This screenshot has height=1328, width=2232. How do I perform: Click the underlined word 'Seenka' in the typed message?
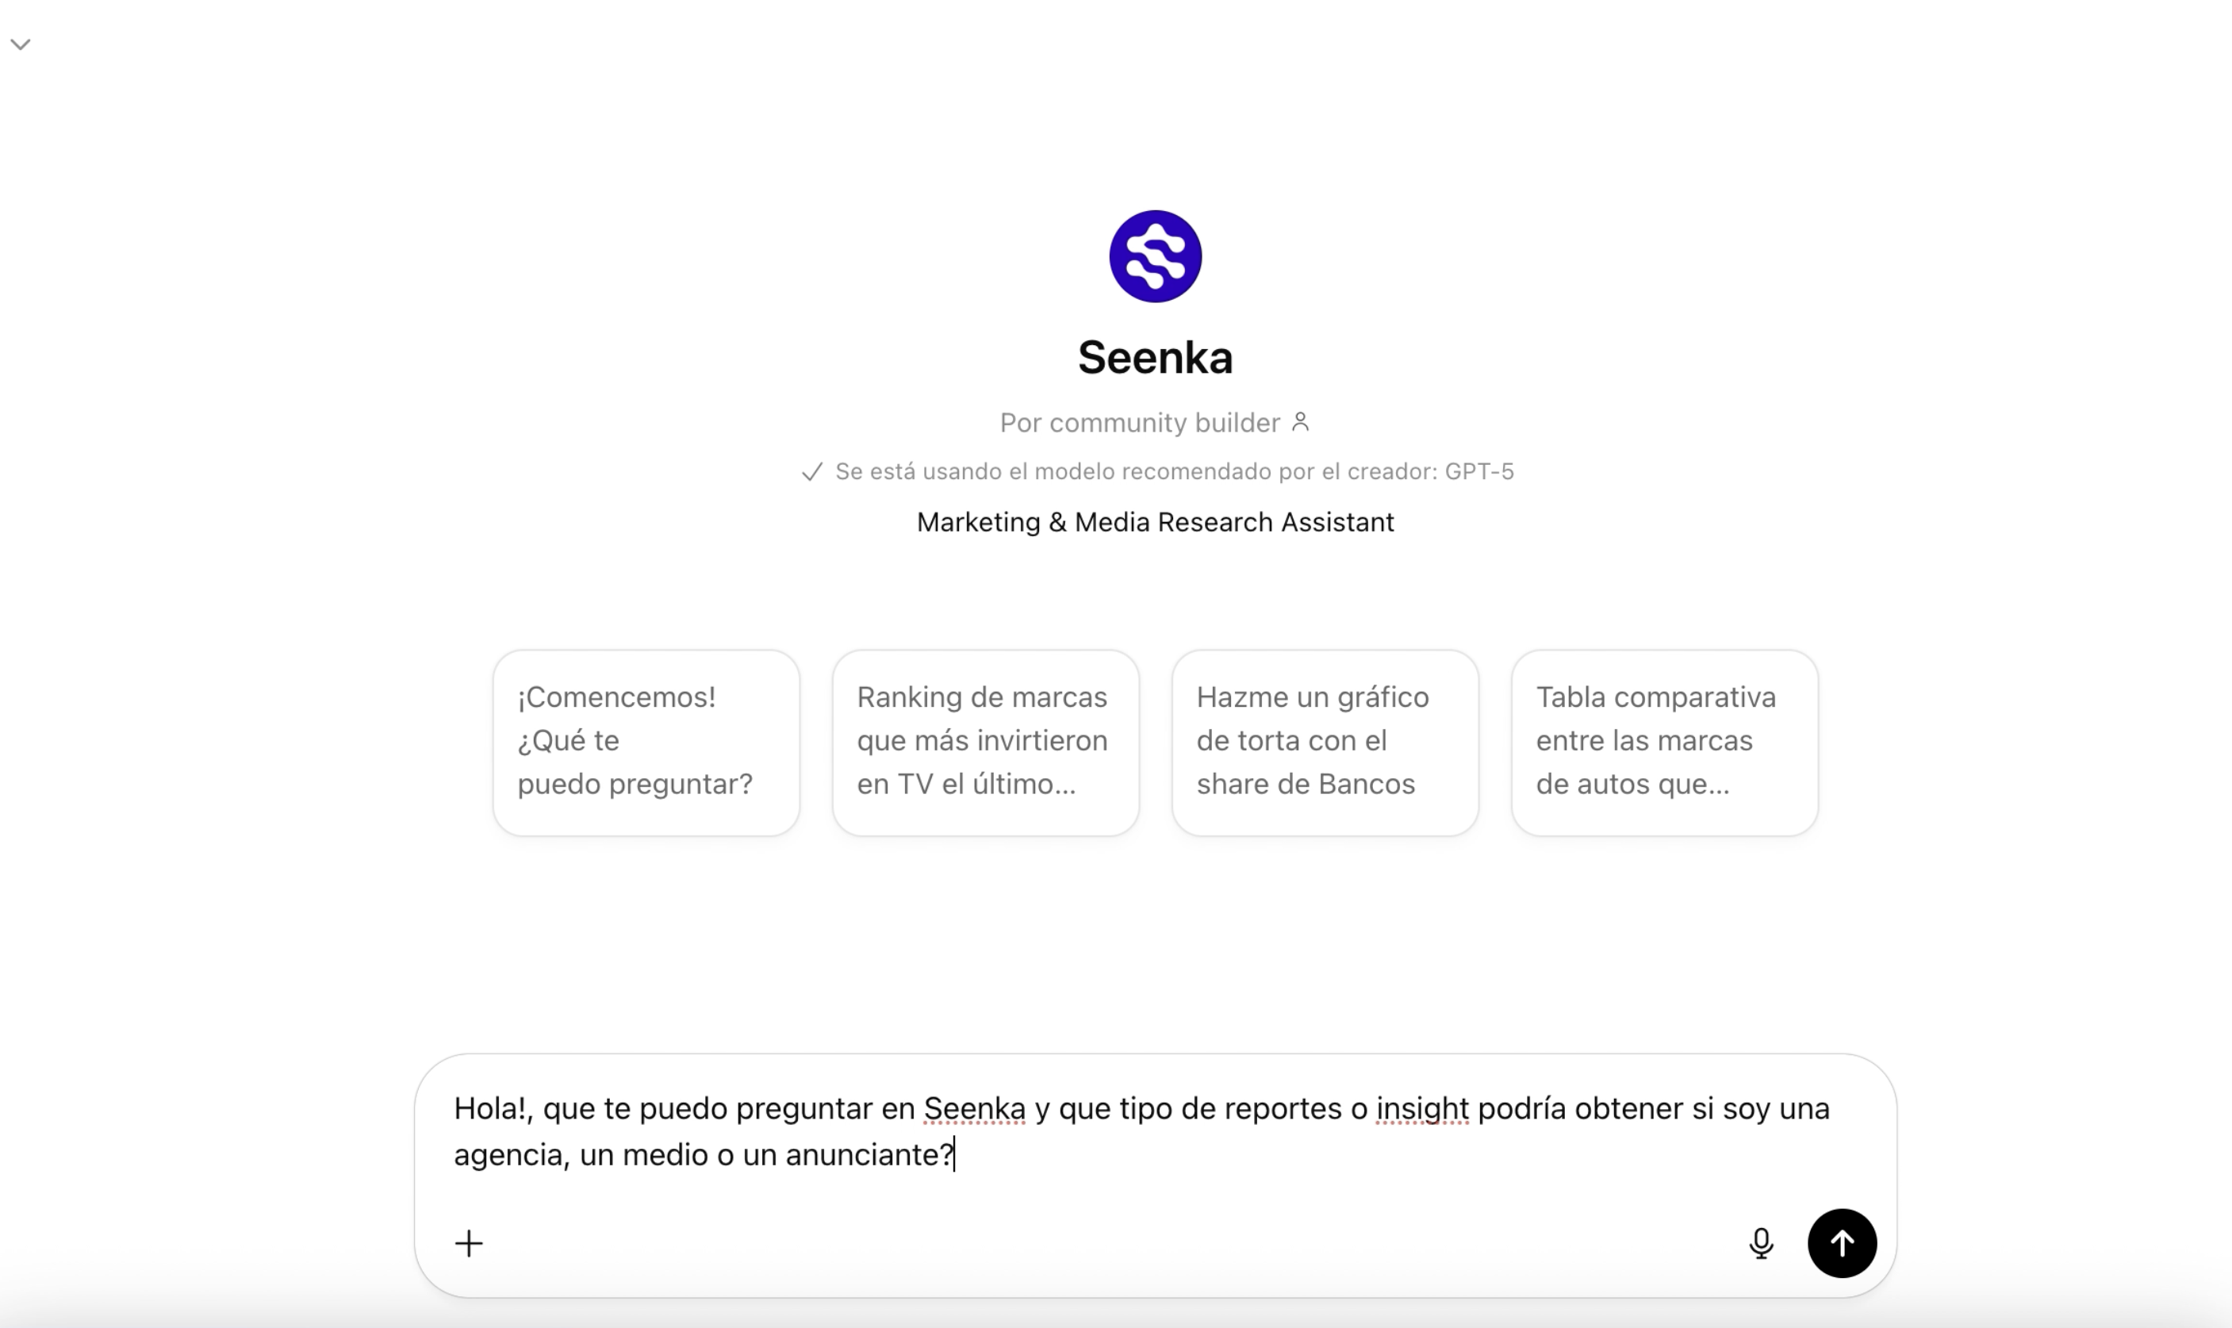[x=973, y=1108]
